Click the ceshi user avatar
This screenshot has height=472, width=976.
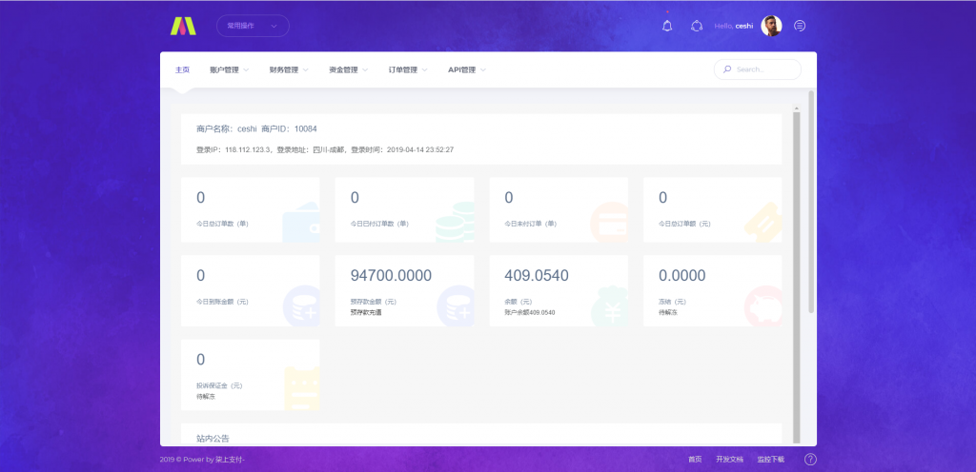(771, 26)
